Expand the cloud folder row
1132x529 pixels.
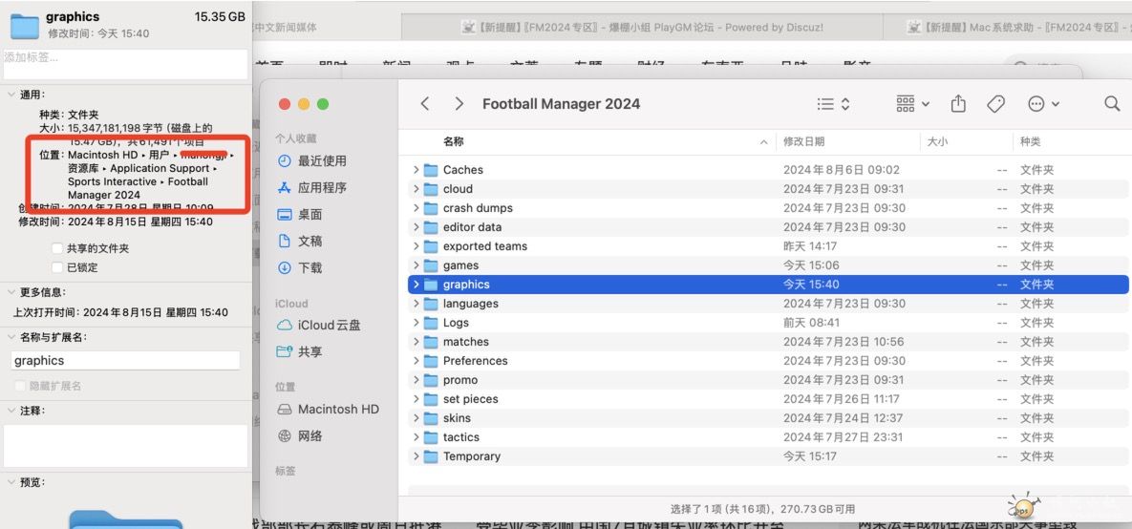[416, 189]
